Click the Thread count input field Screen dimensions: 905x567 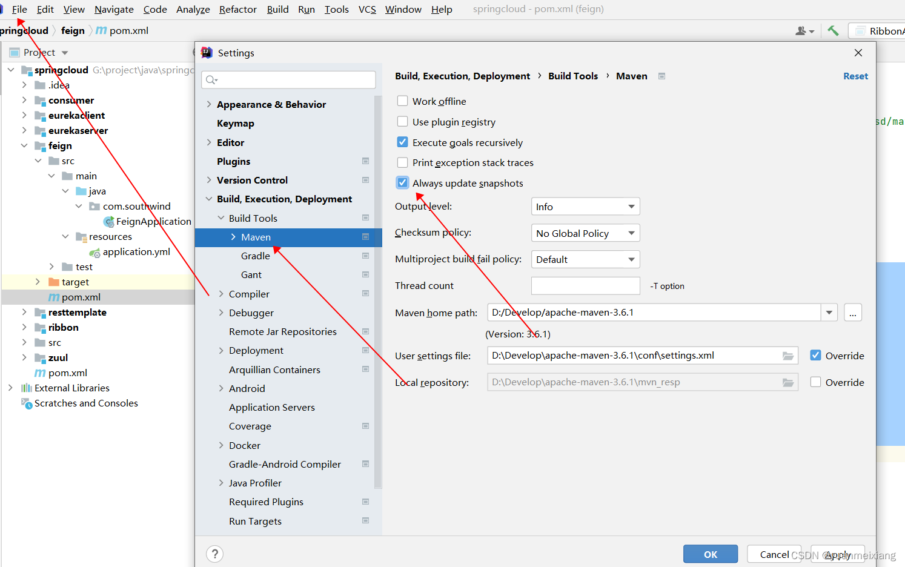click(585, 285)
